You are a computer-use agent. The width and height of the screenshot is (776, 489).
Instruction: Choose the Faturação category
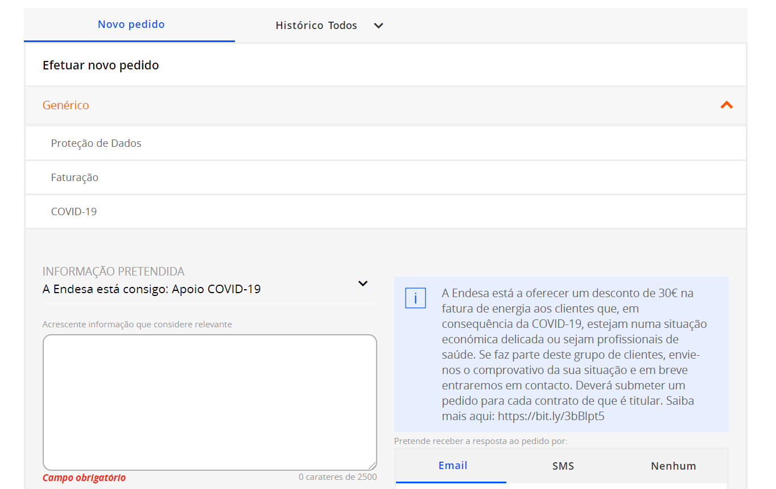[x=75, y=178]
